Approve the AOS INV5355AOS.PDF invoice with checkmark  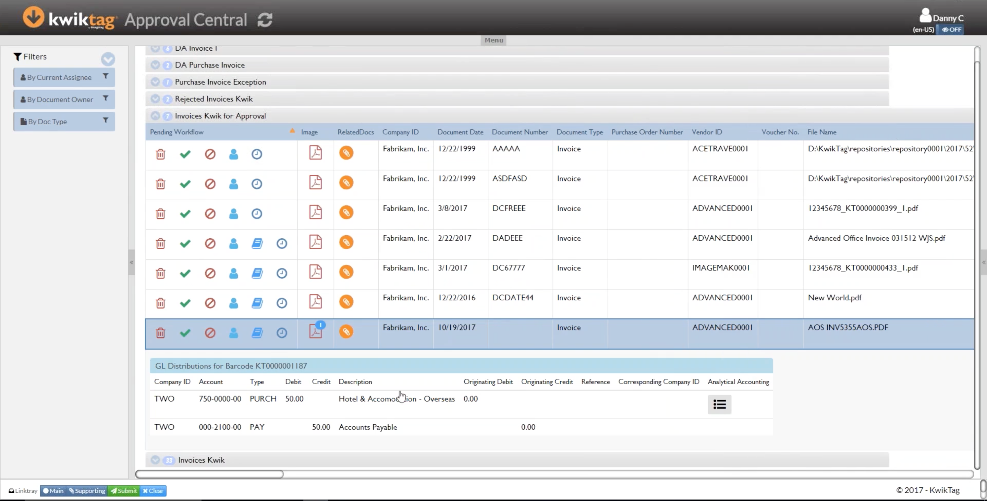(185, 333)
